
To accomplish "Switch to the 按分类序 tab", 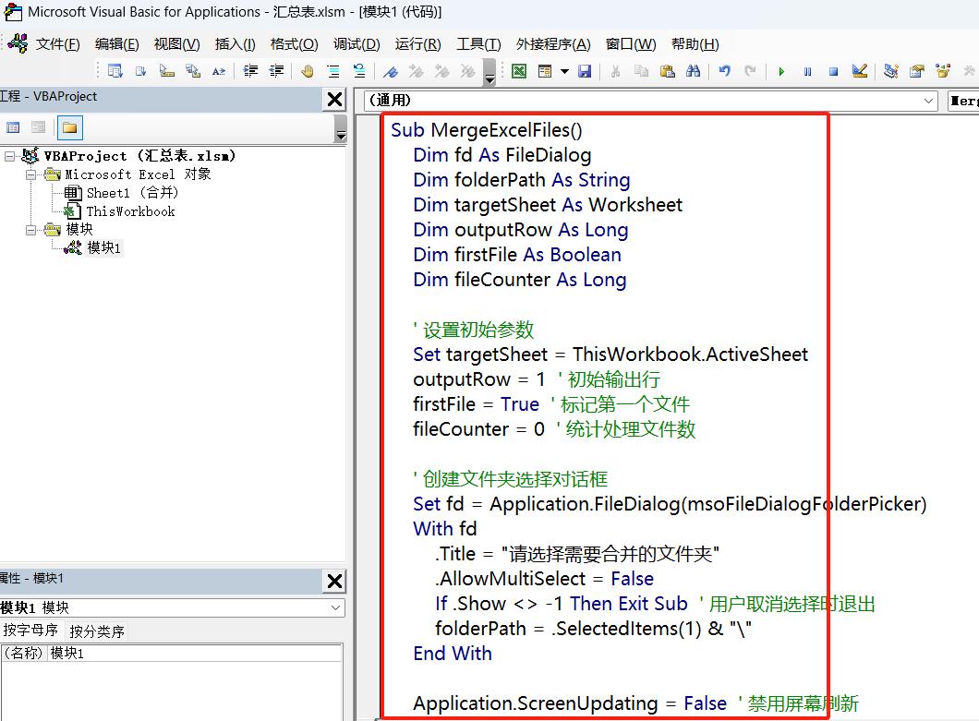I will tap(97, 631).
